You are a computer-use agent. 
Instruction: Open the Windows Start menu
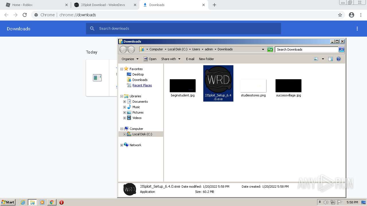[x=8, y=202]
